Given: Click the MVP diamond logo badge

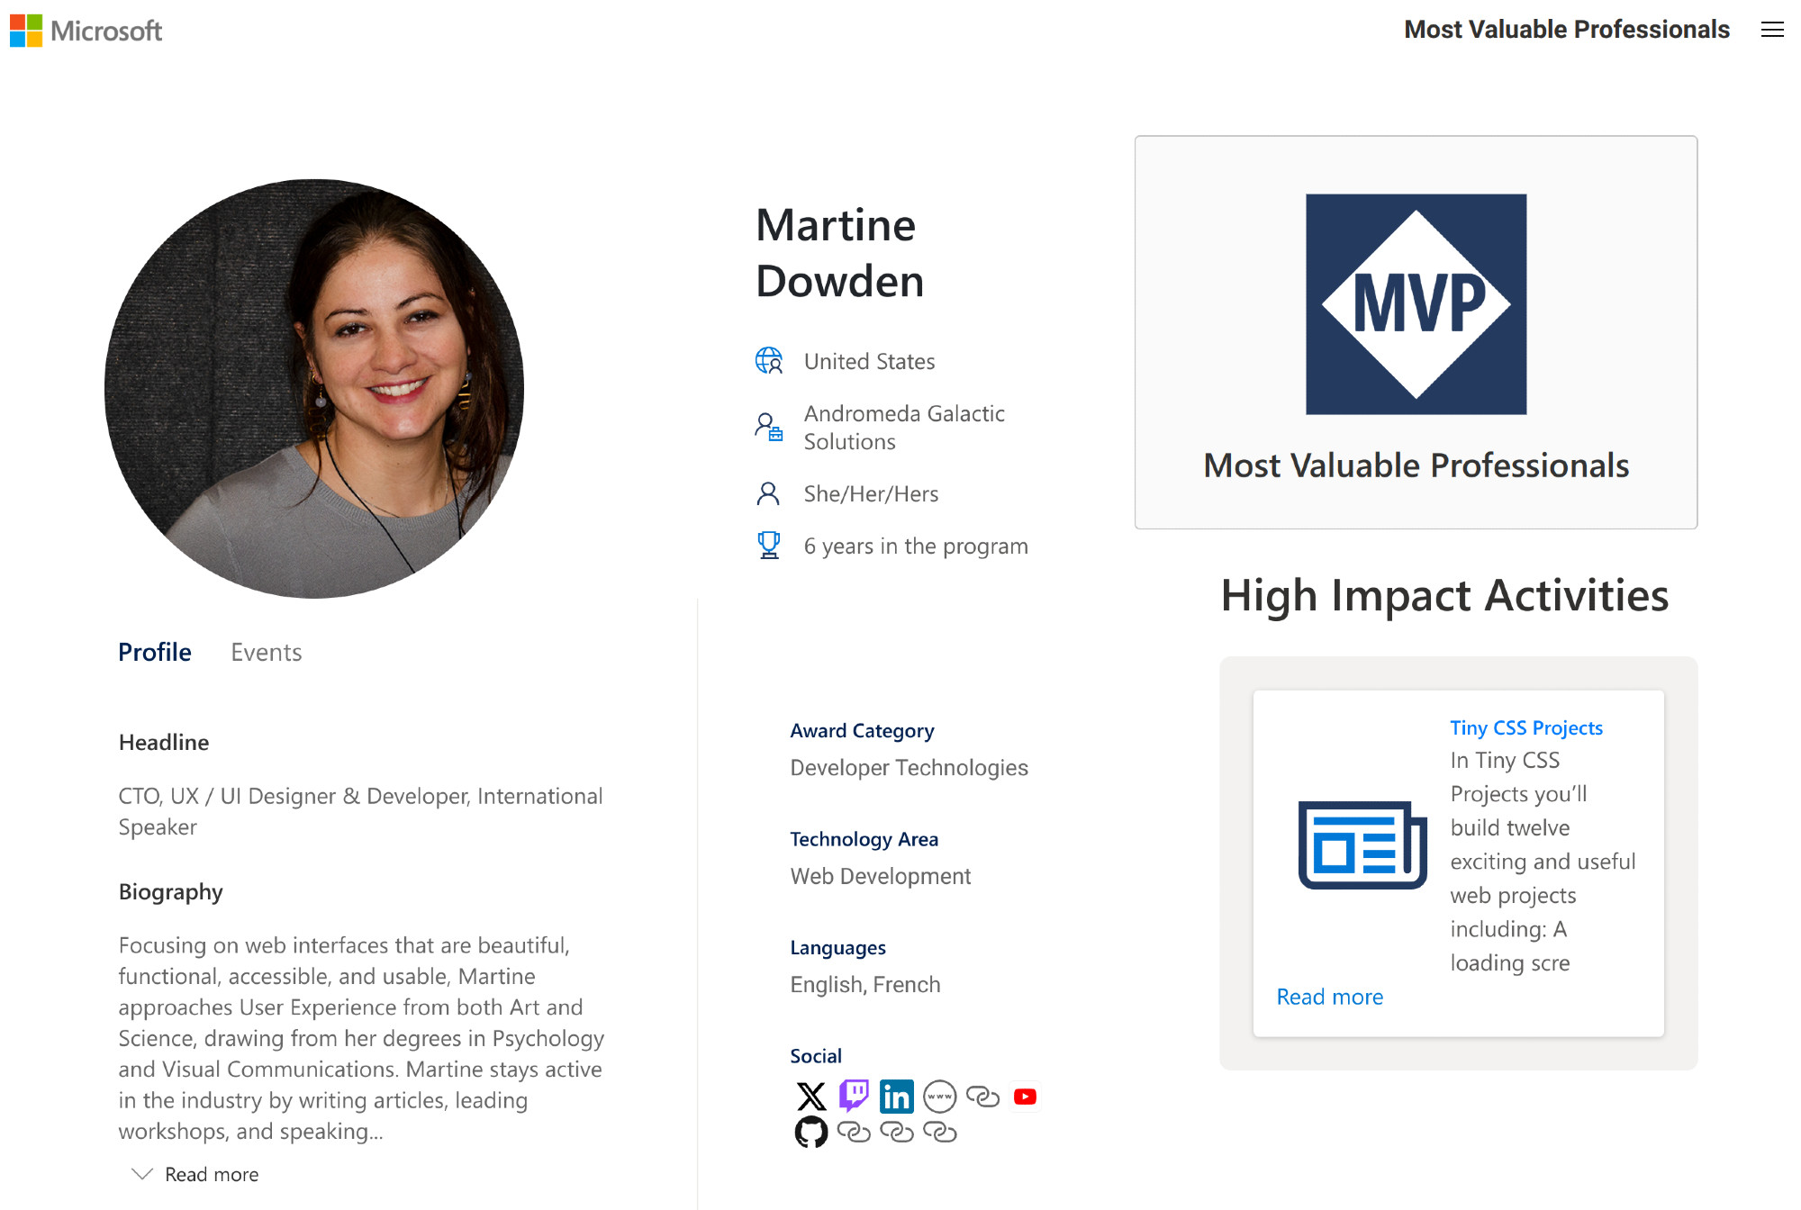Looking at the screenshot, I should [x=1416, y=304].
